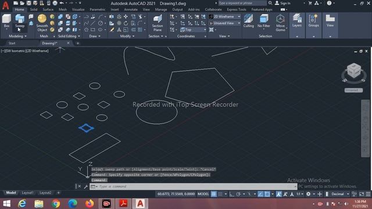Add a new drawing tab with plus button
Screen dimensions: 372x209
tap(77, 43)
